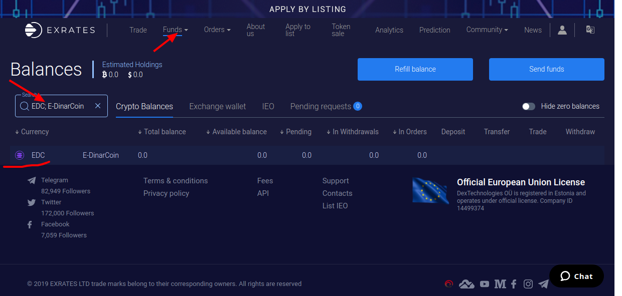Image resolution: width=622 pixels, height=296 pixels.
Task: Go to Trade in navigation
Action: tap(138, 30)
